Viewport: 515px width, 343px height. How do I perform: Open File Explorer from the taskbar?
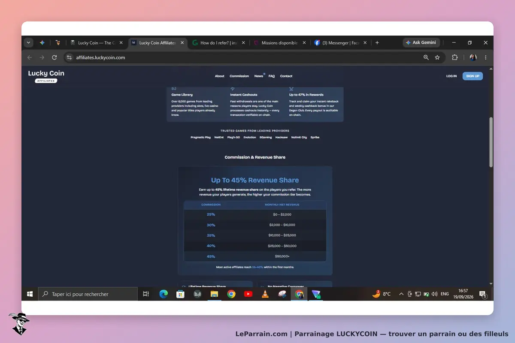click(x=214, y=294)
